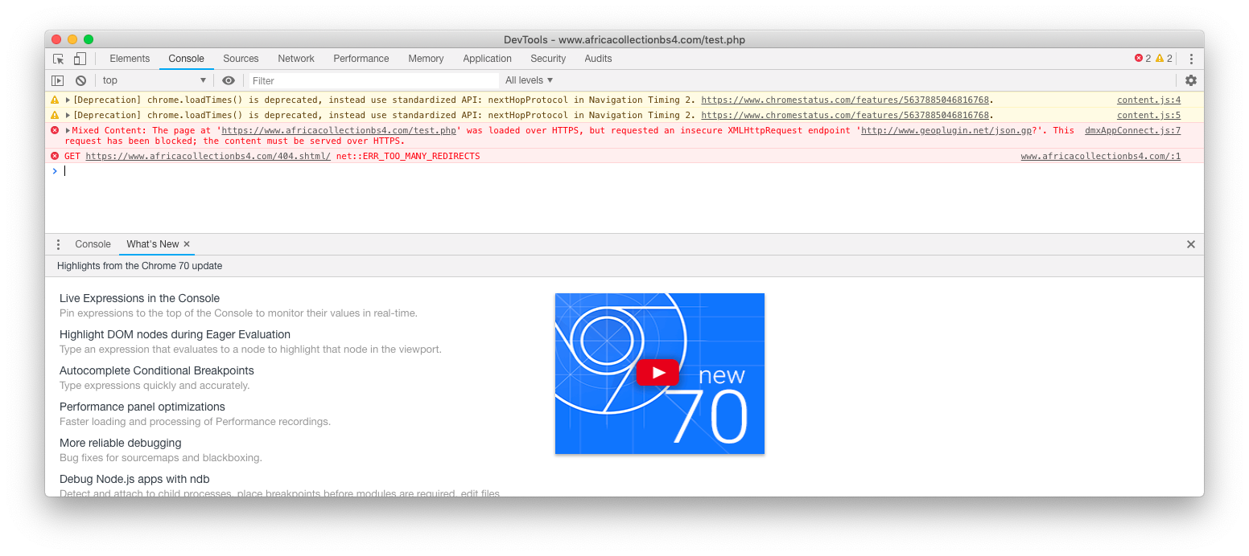Viewport: 1249px width, 556px height.
Task: Open the content.js:4 source link
Action: [1148, 100]
